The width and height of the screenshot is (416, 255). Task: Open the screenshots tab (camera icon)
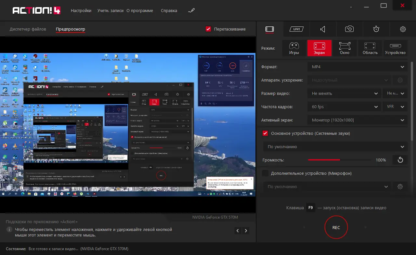coord(349,29)
